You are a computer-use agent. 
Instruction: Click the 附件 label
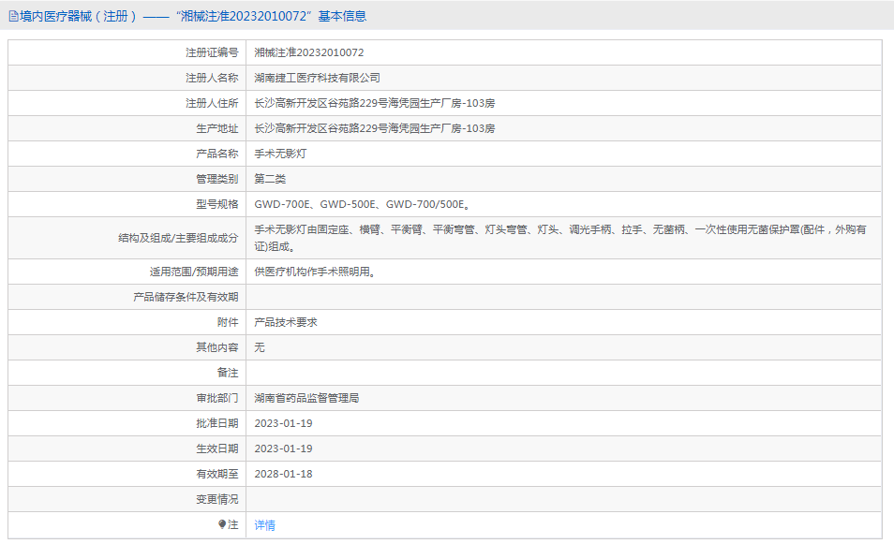point(228,322)
